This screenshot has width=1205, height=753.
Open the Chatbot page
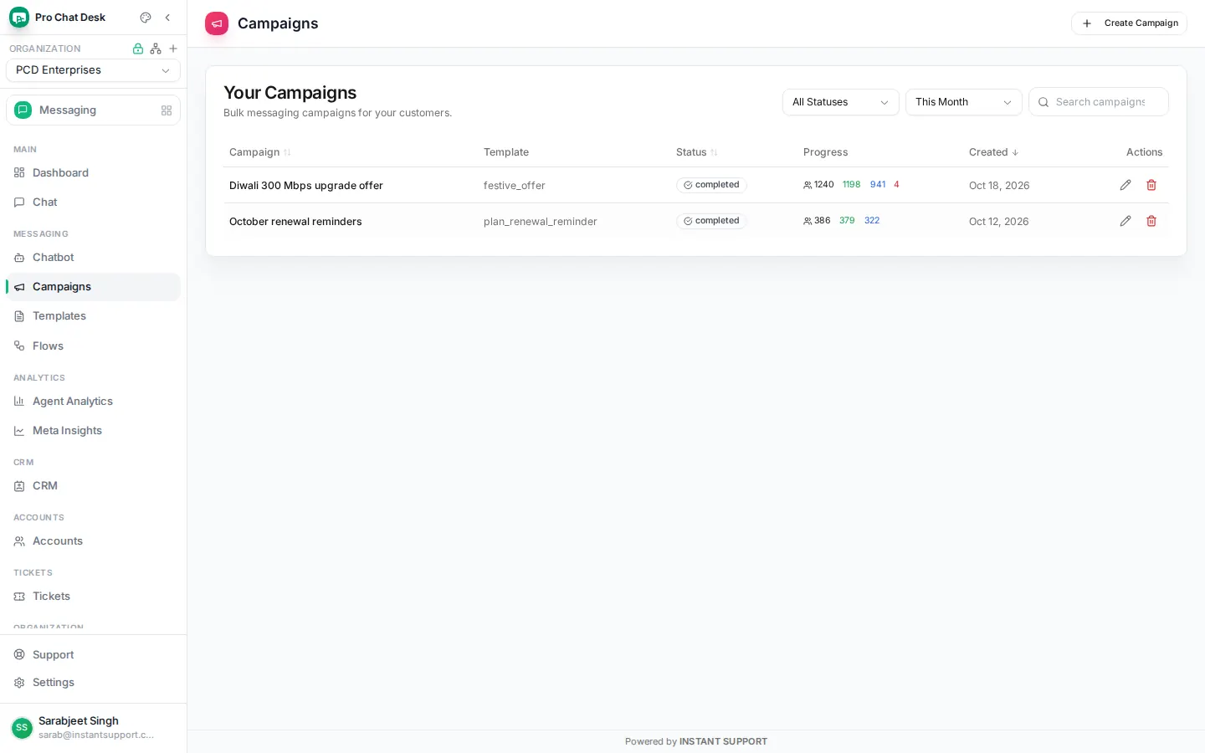coord(93,258)
